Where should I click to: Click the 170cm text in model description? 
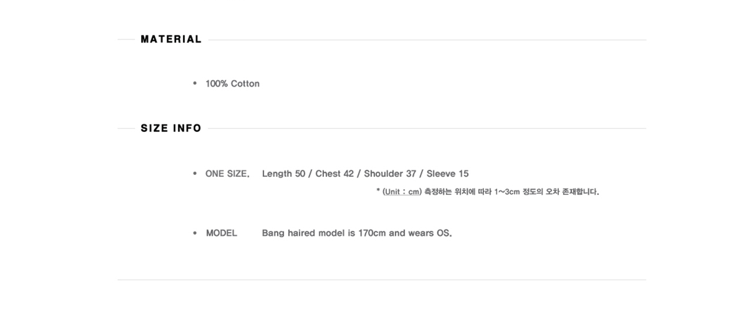(x=372, y=233)
